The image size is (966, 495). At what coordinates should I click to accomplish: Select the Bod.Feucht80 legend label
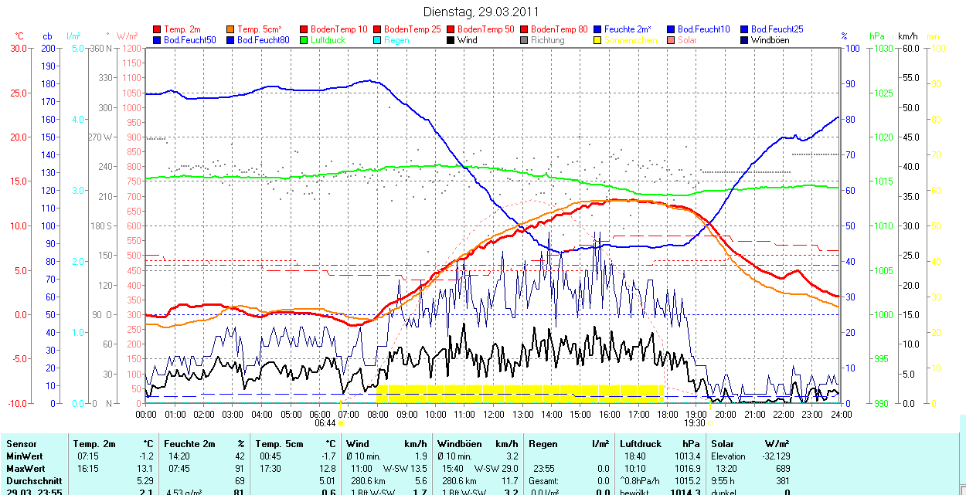263,40
